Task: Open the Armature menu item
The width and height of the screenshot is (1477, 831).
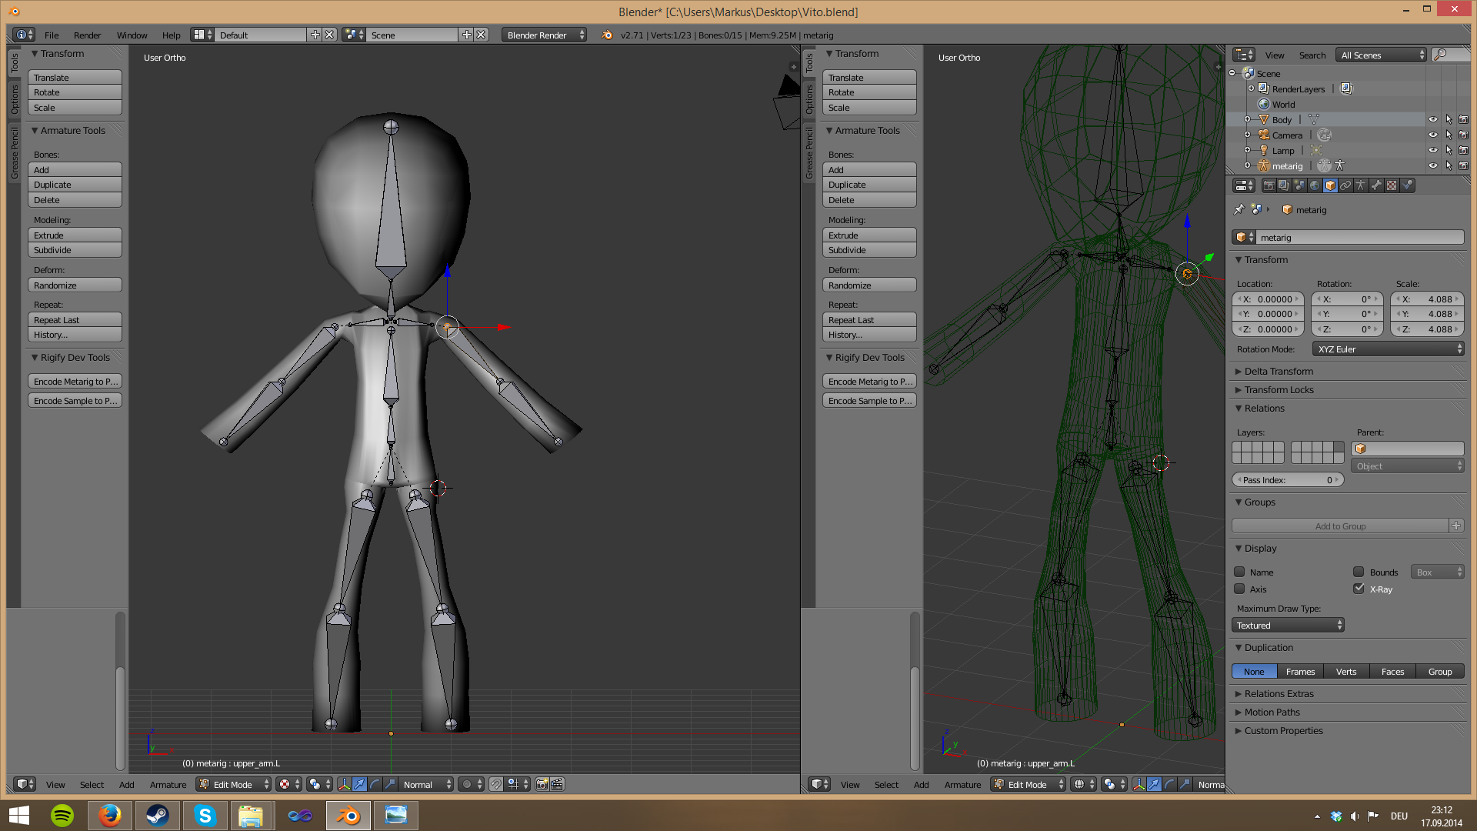Action: tap(168, 784)
